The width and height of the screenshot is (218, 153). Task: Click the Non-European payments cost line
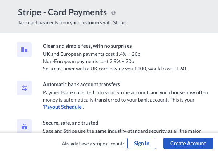tap(89, 61)
